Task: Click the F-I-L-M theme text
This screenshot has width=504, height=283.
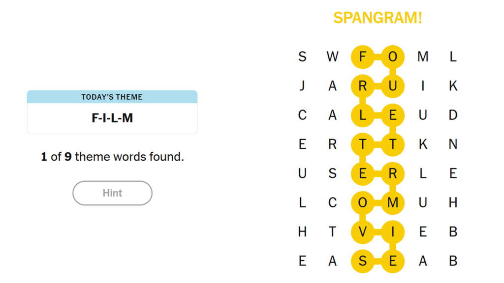Action: tap(112, 117)
